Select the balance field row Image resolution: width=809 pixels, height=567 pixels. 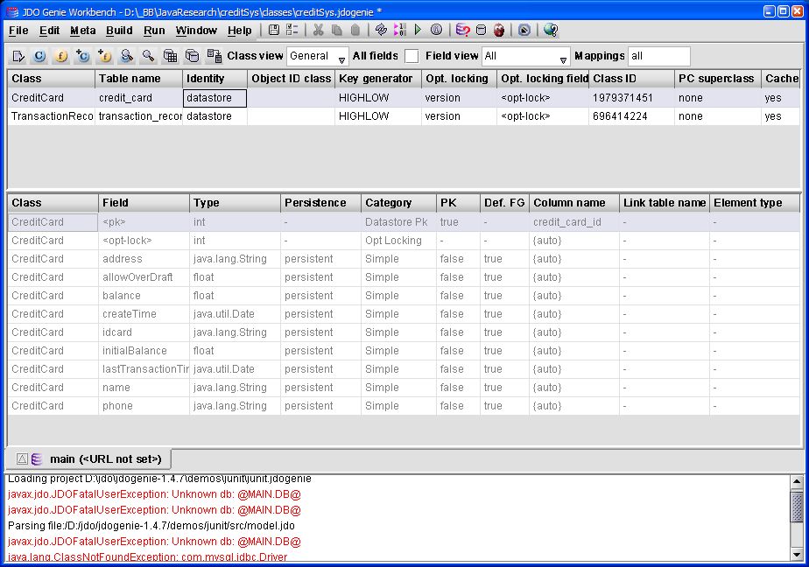(403, 296)
